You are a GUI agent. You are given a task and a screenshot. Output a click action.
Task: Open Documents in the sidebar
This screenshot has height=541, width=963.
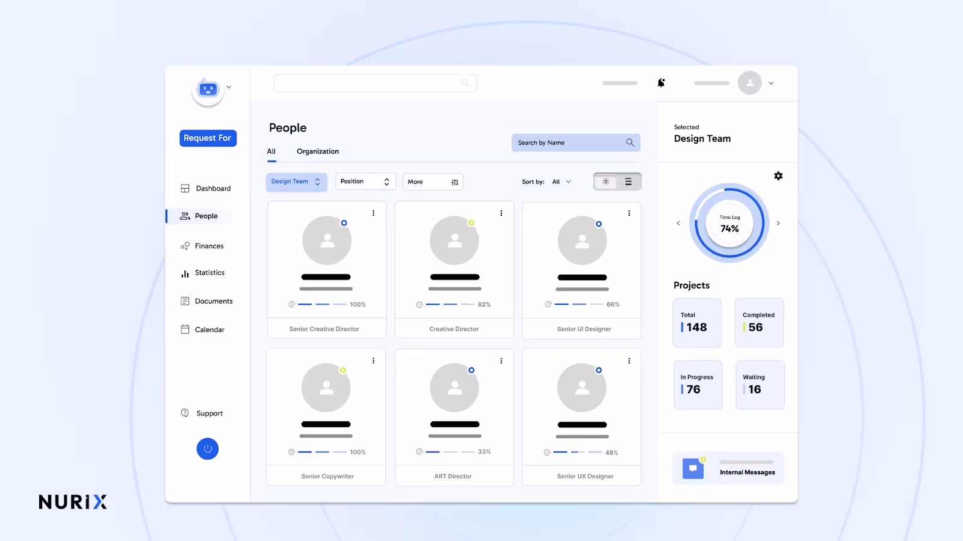click(206, 301)
